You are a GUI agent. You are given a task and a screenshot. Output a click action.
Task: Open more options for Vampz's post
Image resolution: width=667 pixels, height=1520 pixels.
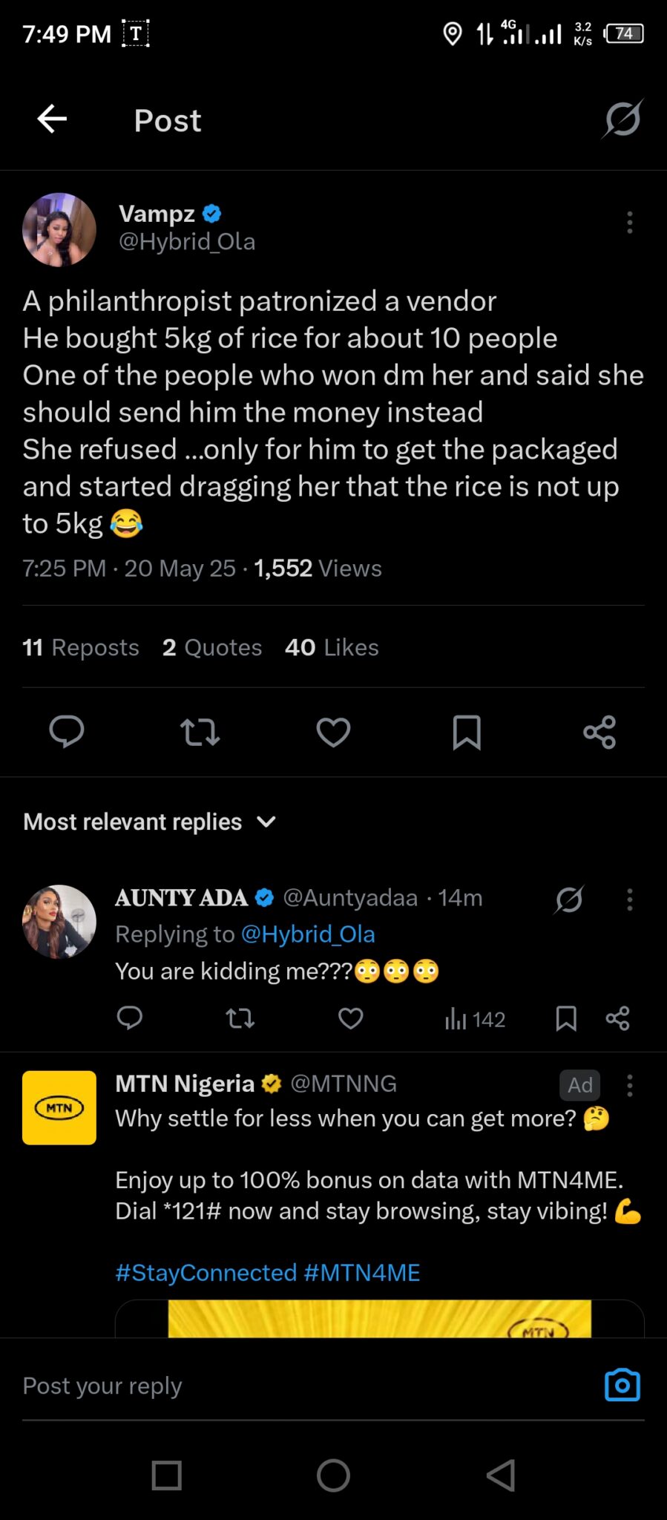click(x=630, y=223)
